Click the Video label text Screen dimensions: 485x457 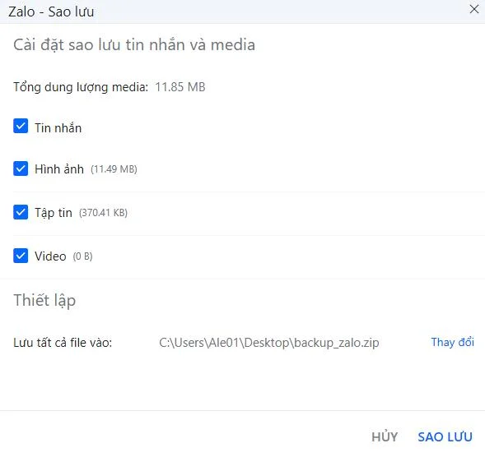point(50,256)
